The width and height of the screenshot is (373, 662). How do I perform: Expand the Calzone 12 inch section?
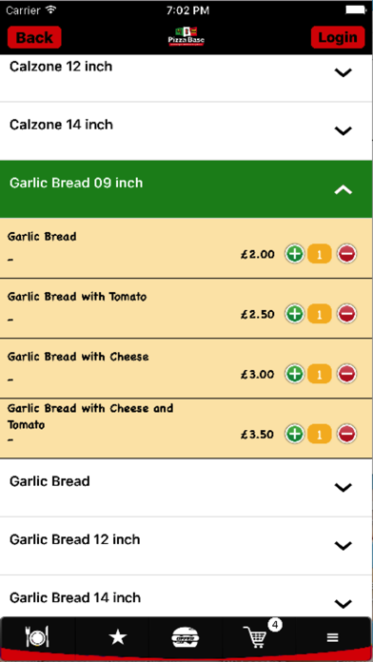pos(186,72)
